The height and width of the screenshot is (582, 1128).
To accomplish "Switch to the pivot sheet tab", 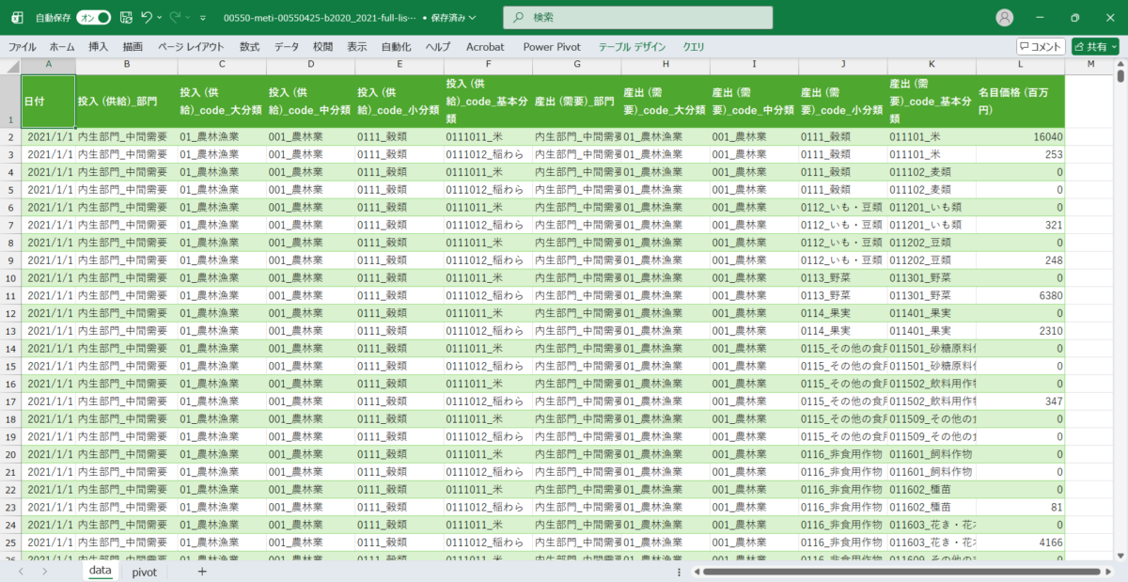I will click(x=144, y=572).
